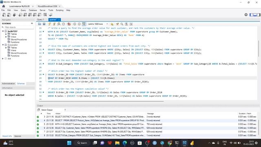Click the copy icon beside Action Output
This screenshot has width=261, height=147.
38,110
